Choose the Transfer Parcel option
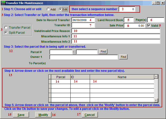 [6, 27]
